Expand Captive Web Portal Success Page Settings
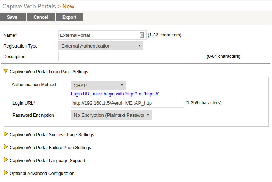This screenshot has height=182, width=272. coord(6,134)
